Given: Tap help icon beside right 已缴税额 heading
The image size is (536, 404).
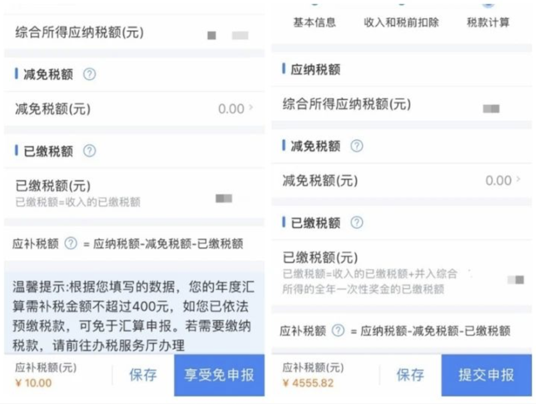Looking at the screenshot, I should (357, 222).
